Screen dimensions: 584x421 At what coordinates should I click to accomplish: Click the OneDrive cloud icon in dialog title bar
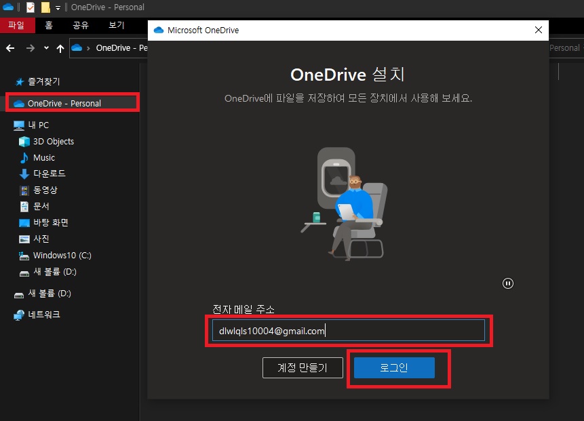click(159, 30)
